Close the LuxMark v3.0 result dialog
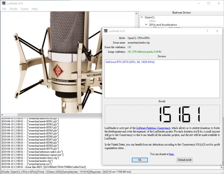Image resolution: width=224 pixels, height=174 pixels. coord(217,31)
